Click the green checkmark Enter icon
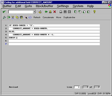 point(4,12)
